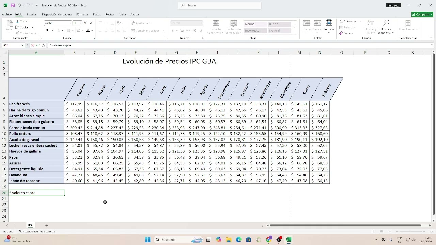The height and width of the screenshot is (245, 436).
Task: Click the undo arrow in the title bar
Action: tap(19, 5)
